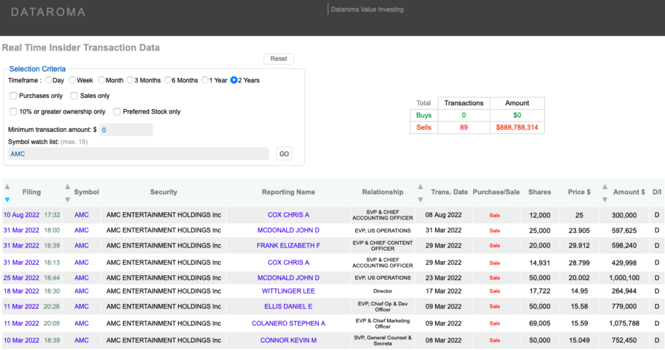This screenshot has height=350, width=665.
Task: Open the DATAROMA logo home link
Action: click(48, 12)
